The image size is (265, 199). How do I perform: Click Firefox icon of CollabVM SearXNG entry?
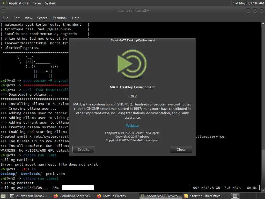pos(56,196)
